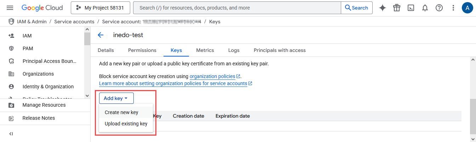Choose Upload existing key option

[x=126, y=124]
